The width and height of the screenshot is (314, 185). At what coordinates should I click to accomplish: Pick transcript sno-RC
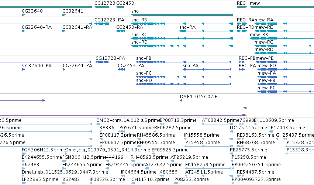click(x=139, y=35)
